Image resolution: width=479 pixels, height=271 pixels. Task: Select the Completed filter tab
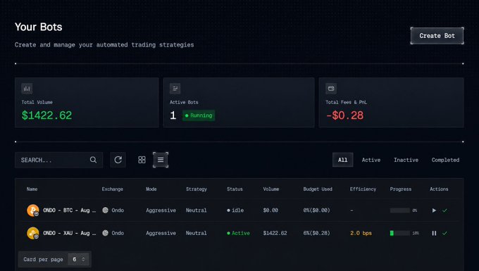tap(445, 160)
